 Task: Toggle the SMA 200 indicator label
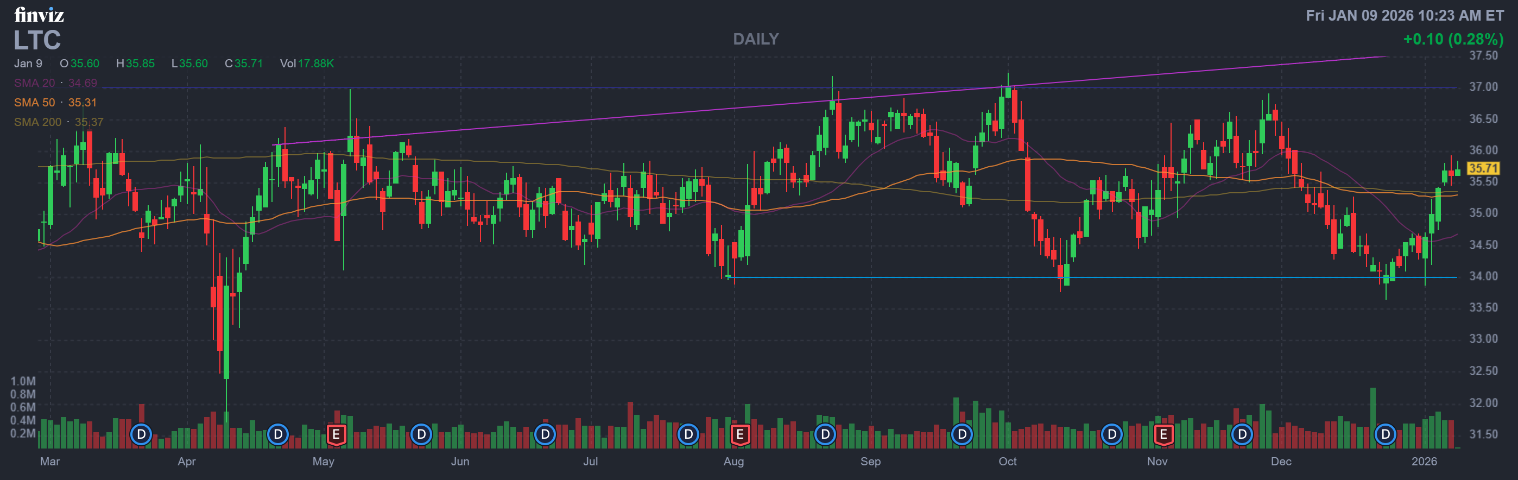pyautogui.click(x=58, y=122)
